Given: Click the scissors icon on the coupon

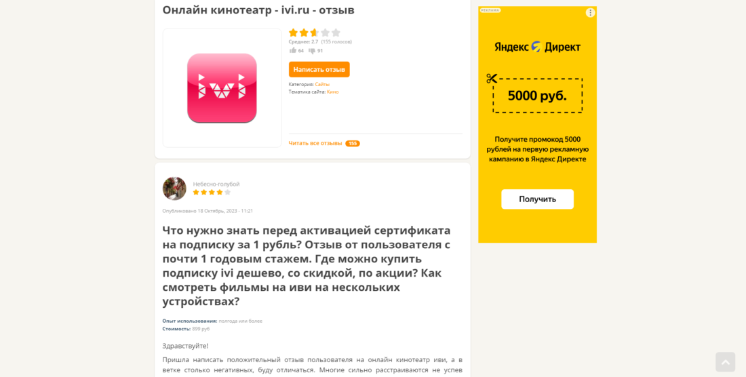Looking at the screenshot, I should tap(492, 79).
